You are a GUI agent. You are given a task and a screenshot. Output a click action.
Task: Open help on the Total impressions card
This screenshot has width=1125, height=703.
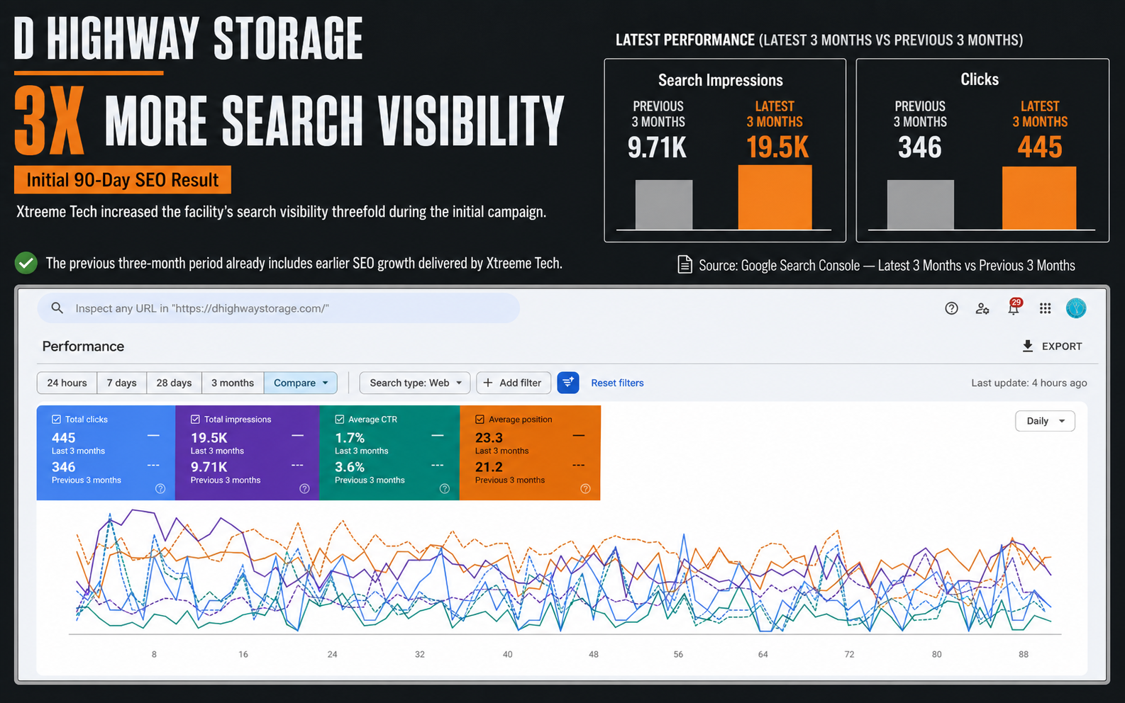[304, 488]
